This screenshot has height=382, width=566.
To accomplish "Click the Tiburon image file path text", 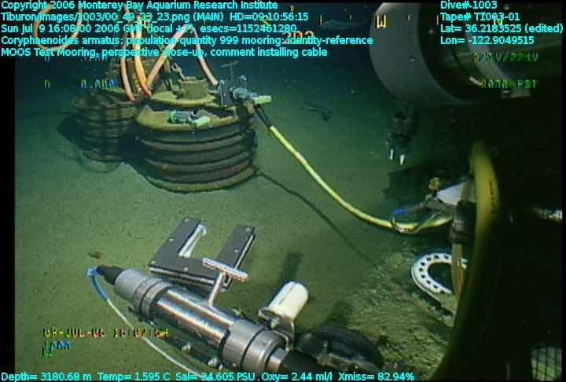I will point(155,17).
